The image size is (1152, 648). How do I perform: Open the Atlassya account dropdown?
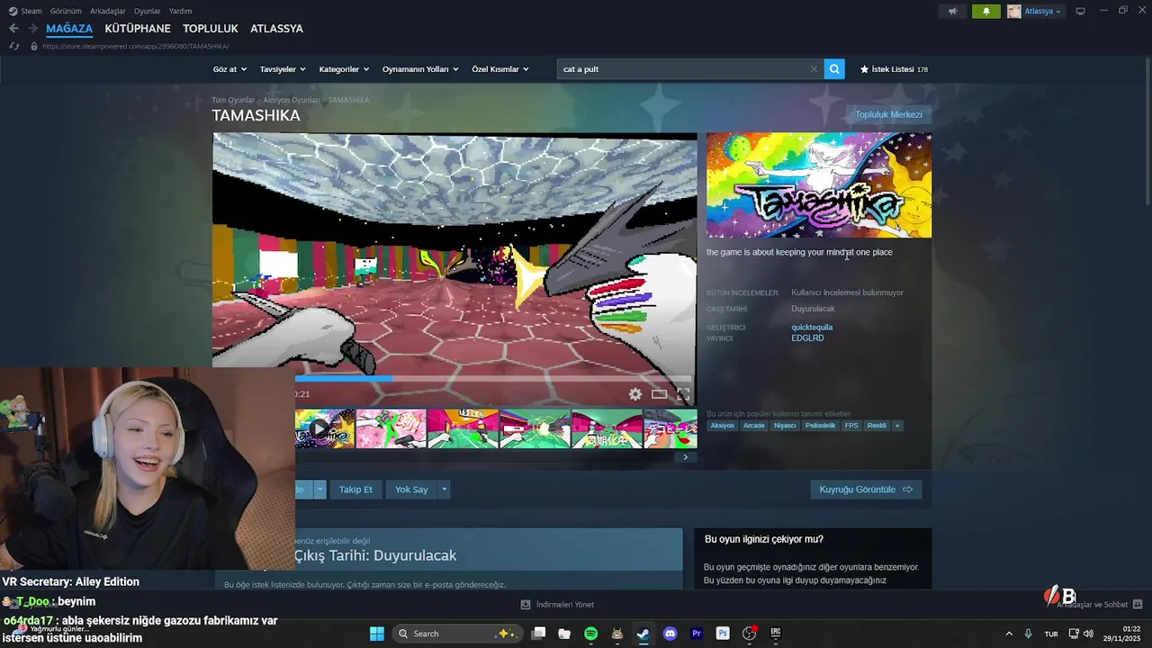[x=1035, y=11]
